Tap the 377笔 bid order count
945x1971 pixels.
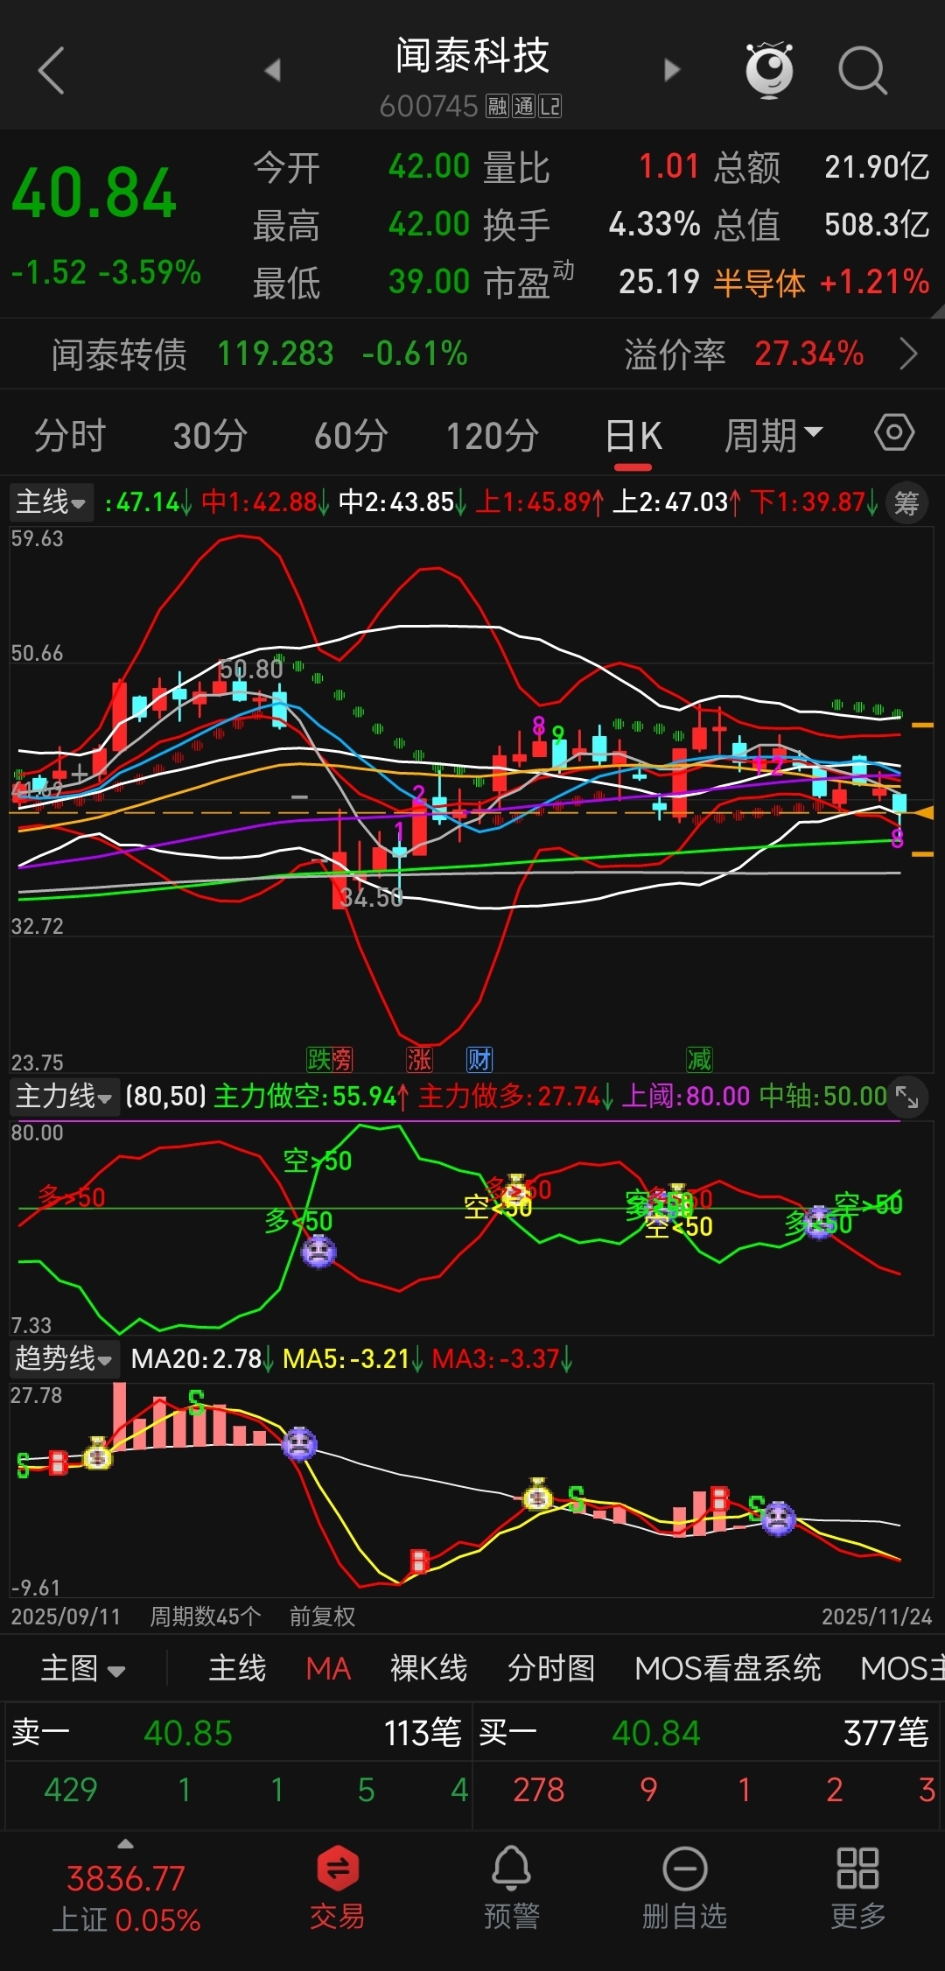point(885,1733)
